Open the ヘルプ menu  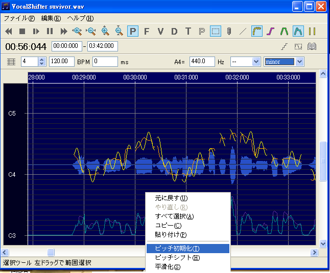pos(80,18)
